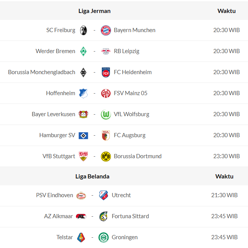Click the 23:30 WIB kickoff time

(226, 156)
